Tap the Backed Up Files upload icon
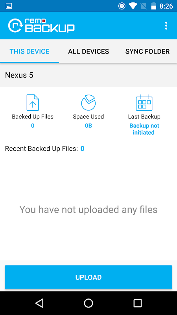The width and height of the screenshot is (177, 315). [x=33, y=103]
